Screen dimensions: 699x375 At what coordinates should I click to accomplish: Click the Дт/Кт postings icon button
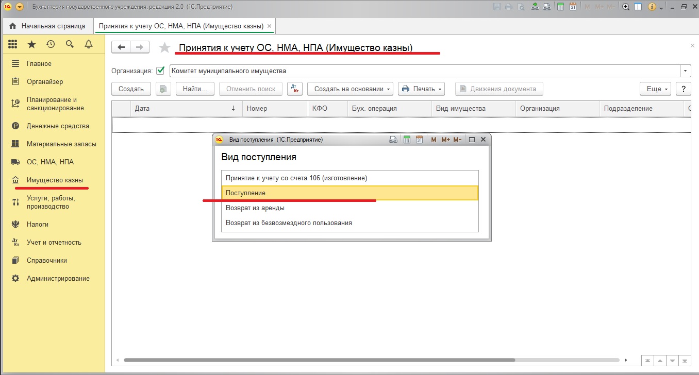[295, 89]
